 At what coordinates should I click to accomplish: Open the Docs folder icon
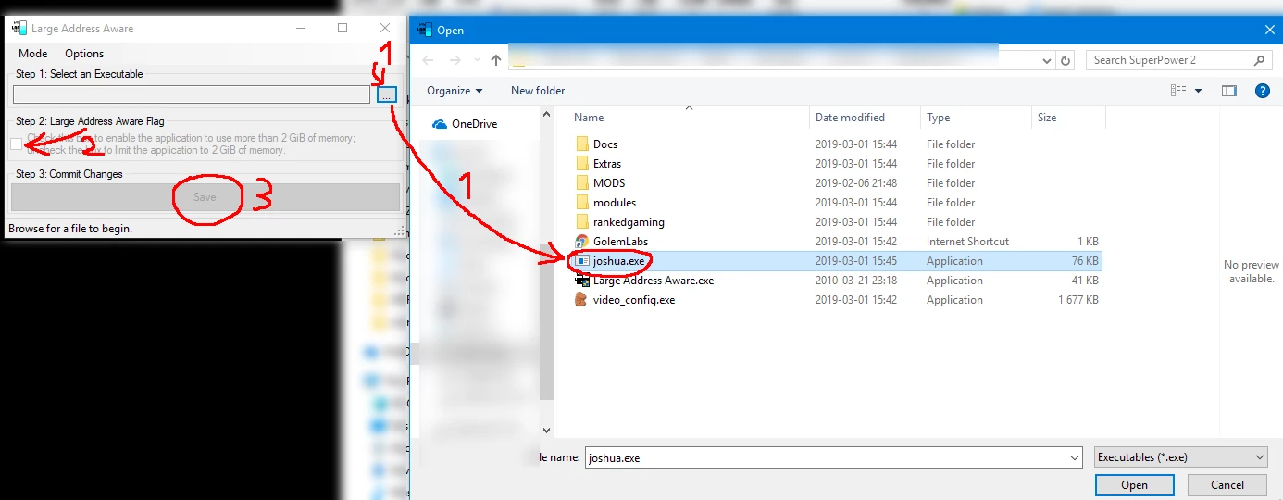(582, 144)
